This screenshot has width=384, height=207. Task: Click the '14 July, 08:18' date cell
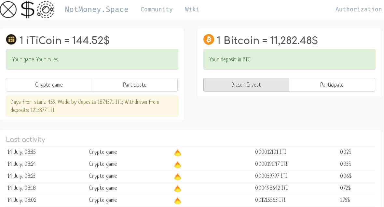(21, 188)
